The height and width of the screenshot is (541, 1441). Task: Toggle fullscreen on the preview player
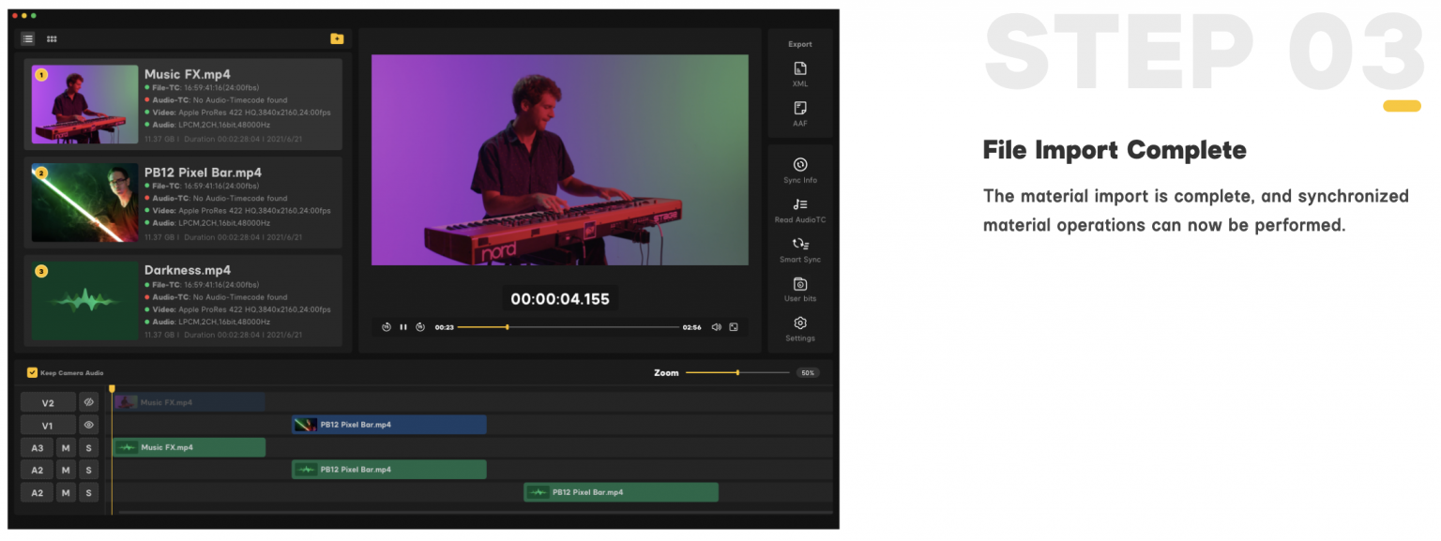(734, 326)
